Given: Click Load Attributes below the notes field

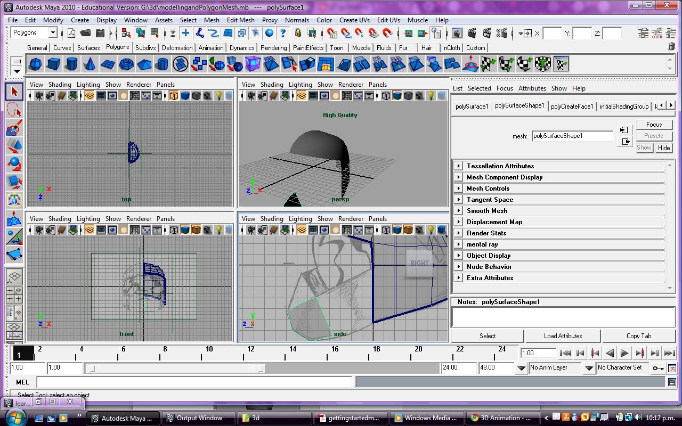Looking at the screenshot, I should (x=563, y=335).
